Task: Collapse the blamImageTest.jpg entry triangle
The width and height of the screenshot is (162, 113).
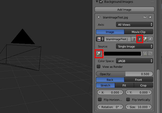Action: tap(99, 17)
